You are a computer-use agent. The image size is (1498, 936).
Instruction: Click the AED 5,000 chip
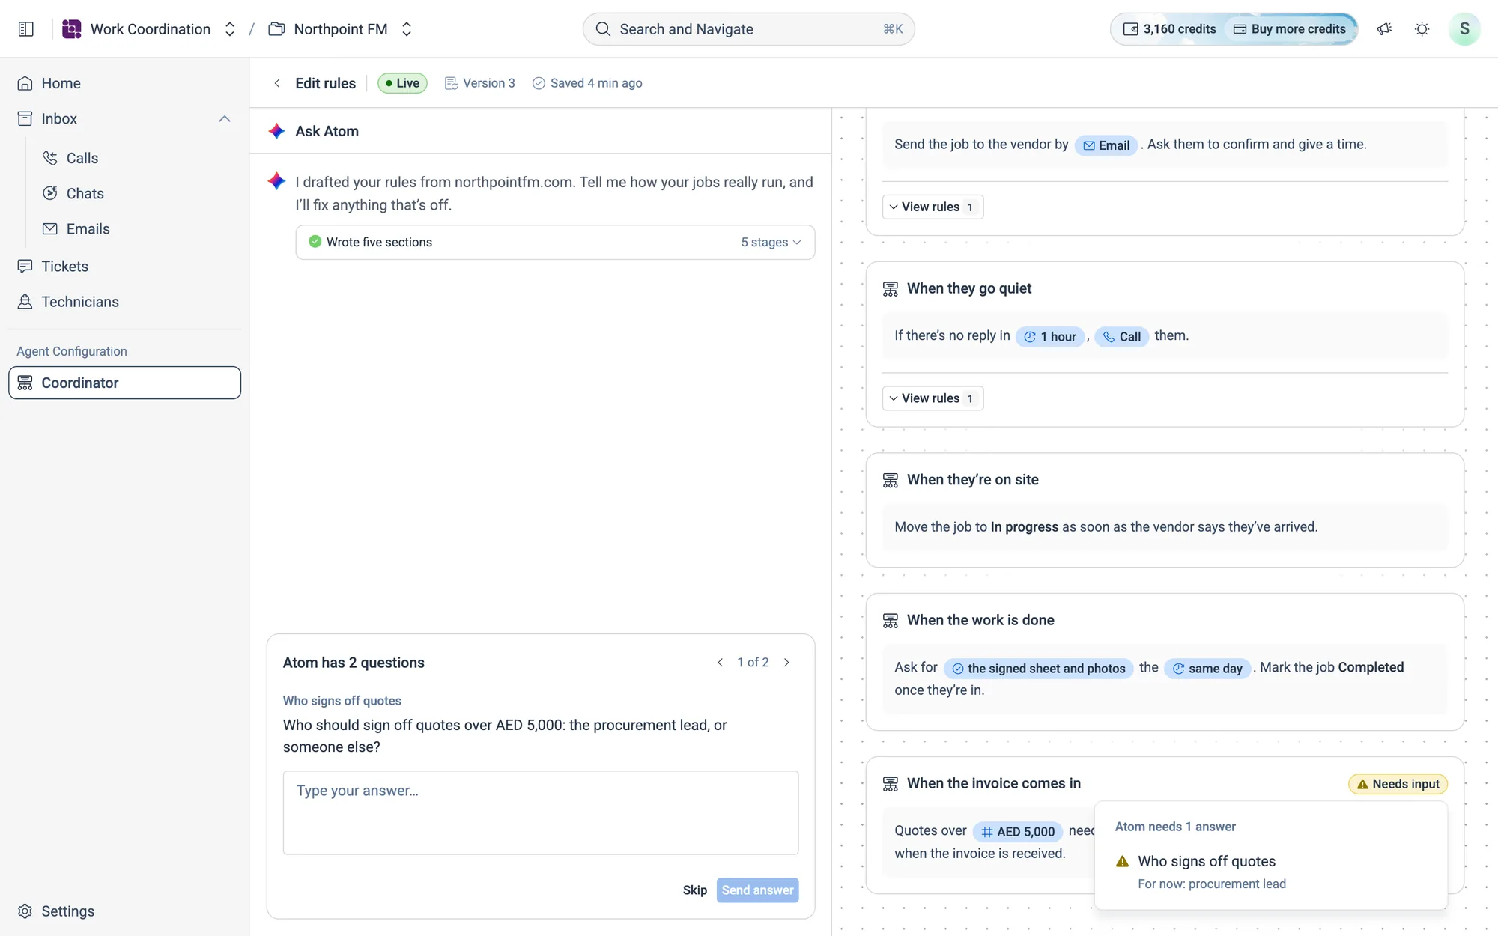tap(1018, 832)
